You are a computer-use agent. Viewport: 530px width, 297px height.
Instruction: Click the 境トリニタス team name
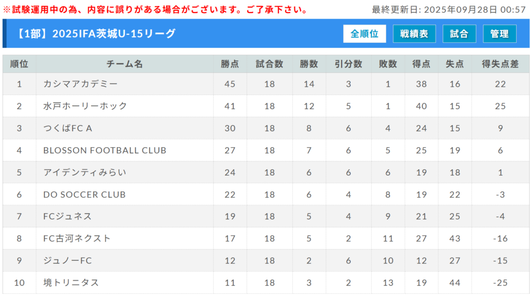(x=71, y=283)
